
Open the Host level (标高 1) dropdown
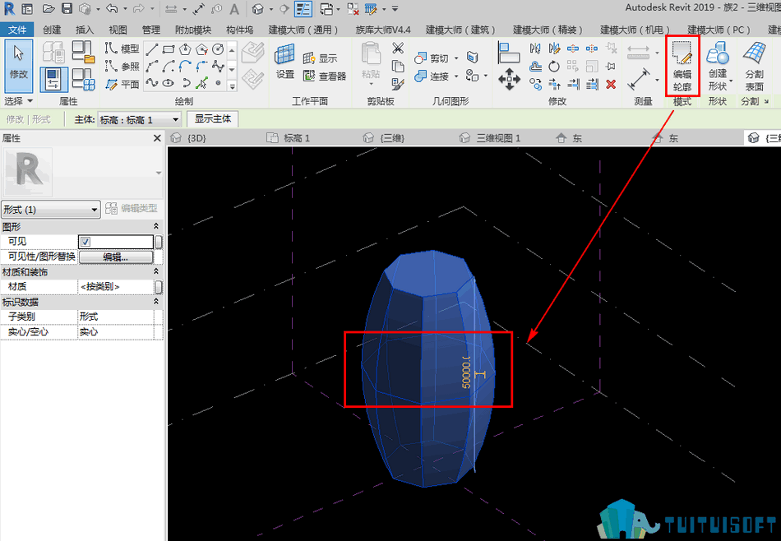coord(139,119)
